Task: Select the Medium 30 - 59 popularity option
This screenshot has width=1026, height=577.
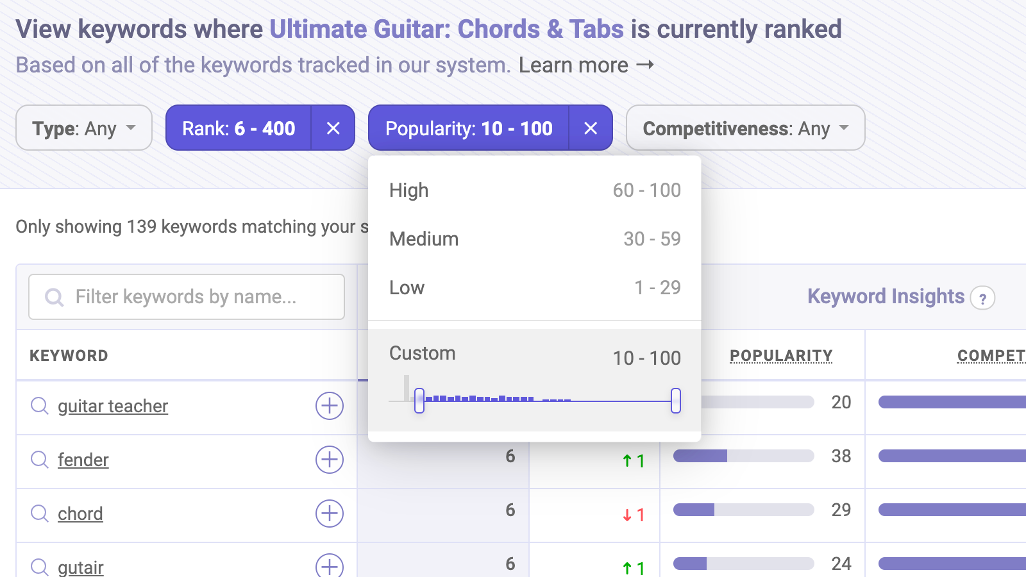Action: (535, 239)
